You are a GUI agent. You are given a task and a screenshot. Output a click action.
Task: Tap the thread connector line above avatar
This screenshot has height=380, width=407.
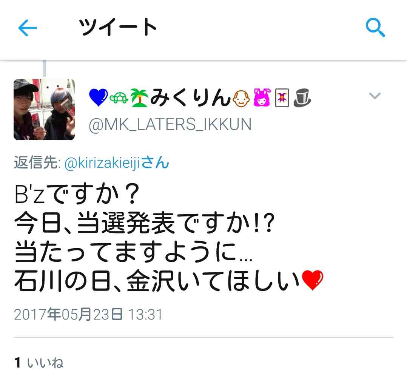[x=45, y=68]
